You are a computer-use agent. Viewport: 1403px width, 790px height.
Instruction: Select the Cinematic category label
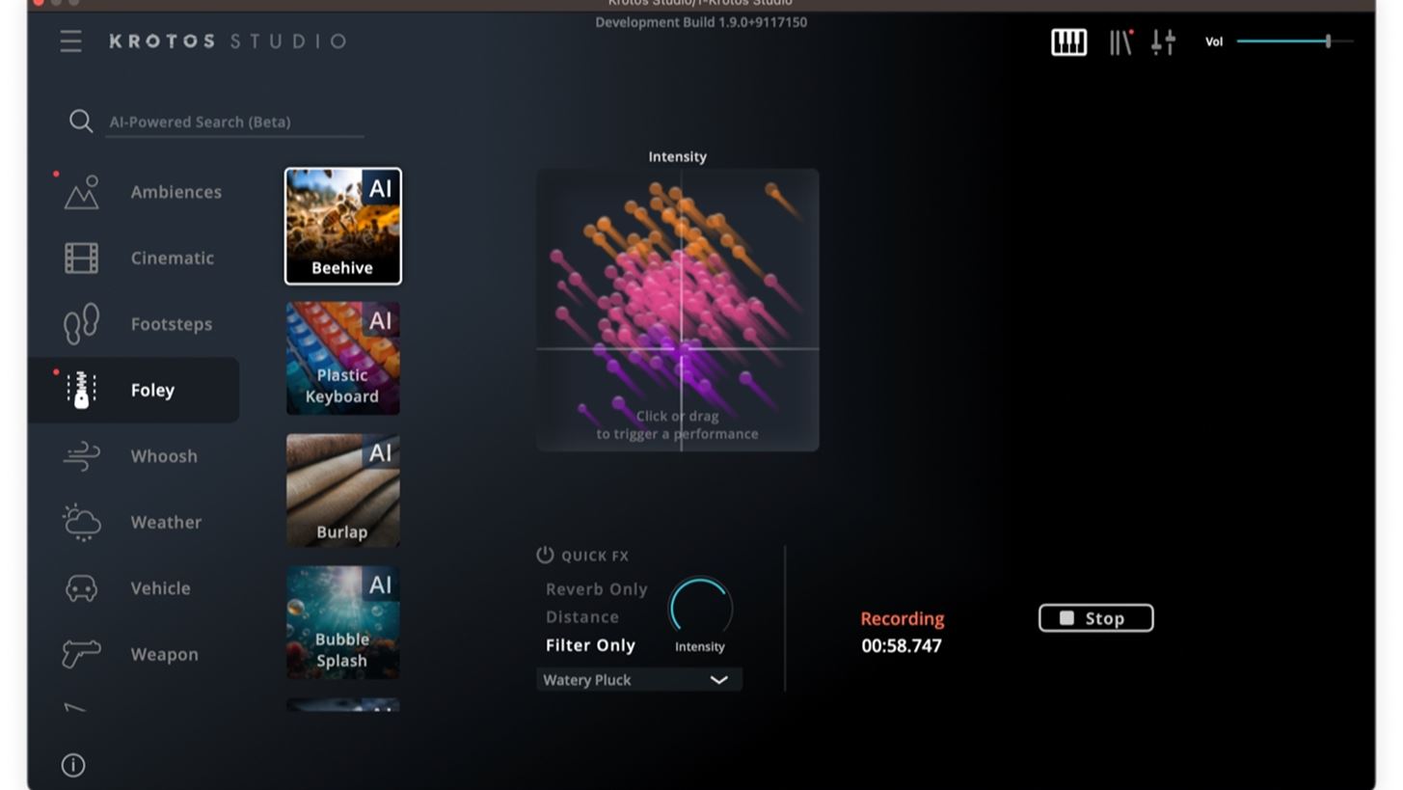[x=173, y=258]
